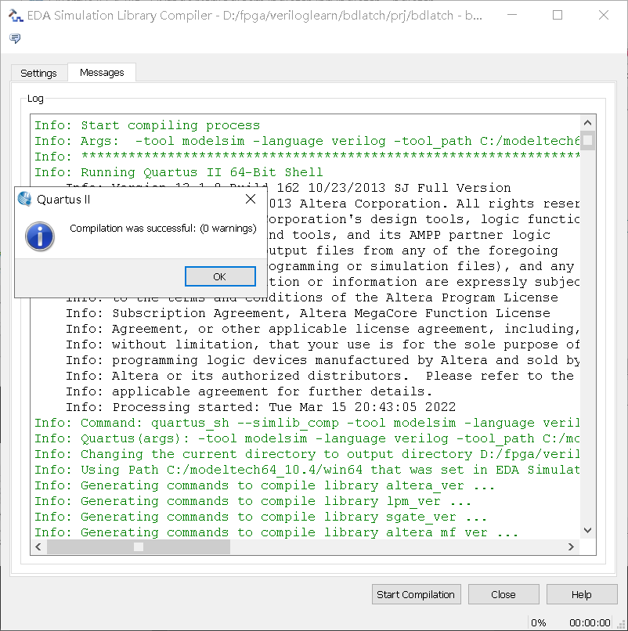Click the vertical scrollbar thumb in log
This screenshot has width=628, height=631.
point(588,140)
